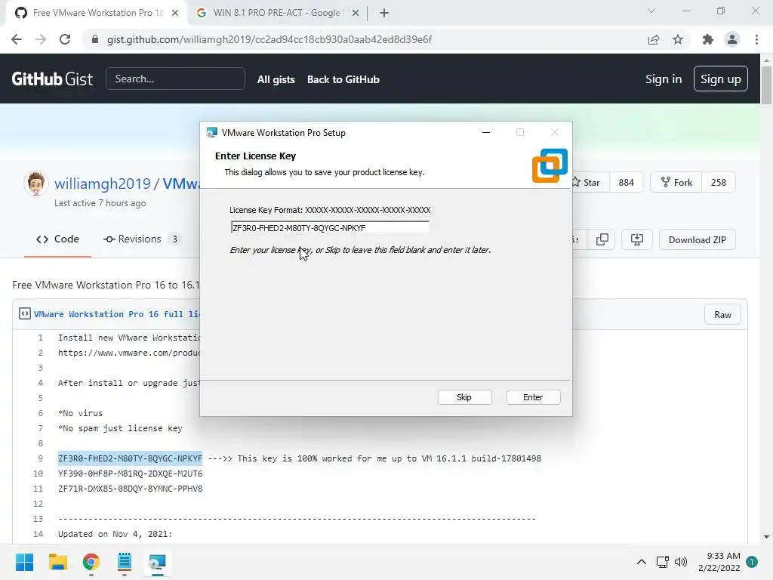Open Notepad from the taskbar
This screenshot has height=580, width=773.
click(x=125, y=562)
